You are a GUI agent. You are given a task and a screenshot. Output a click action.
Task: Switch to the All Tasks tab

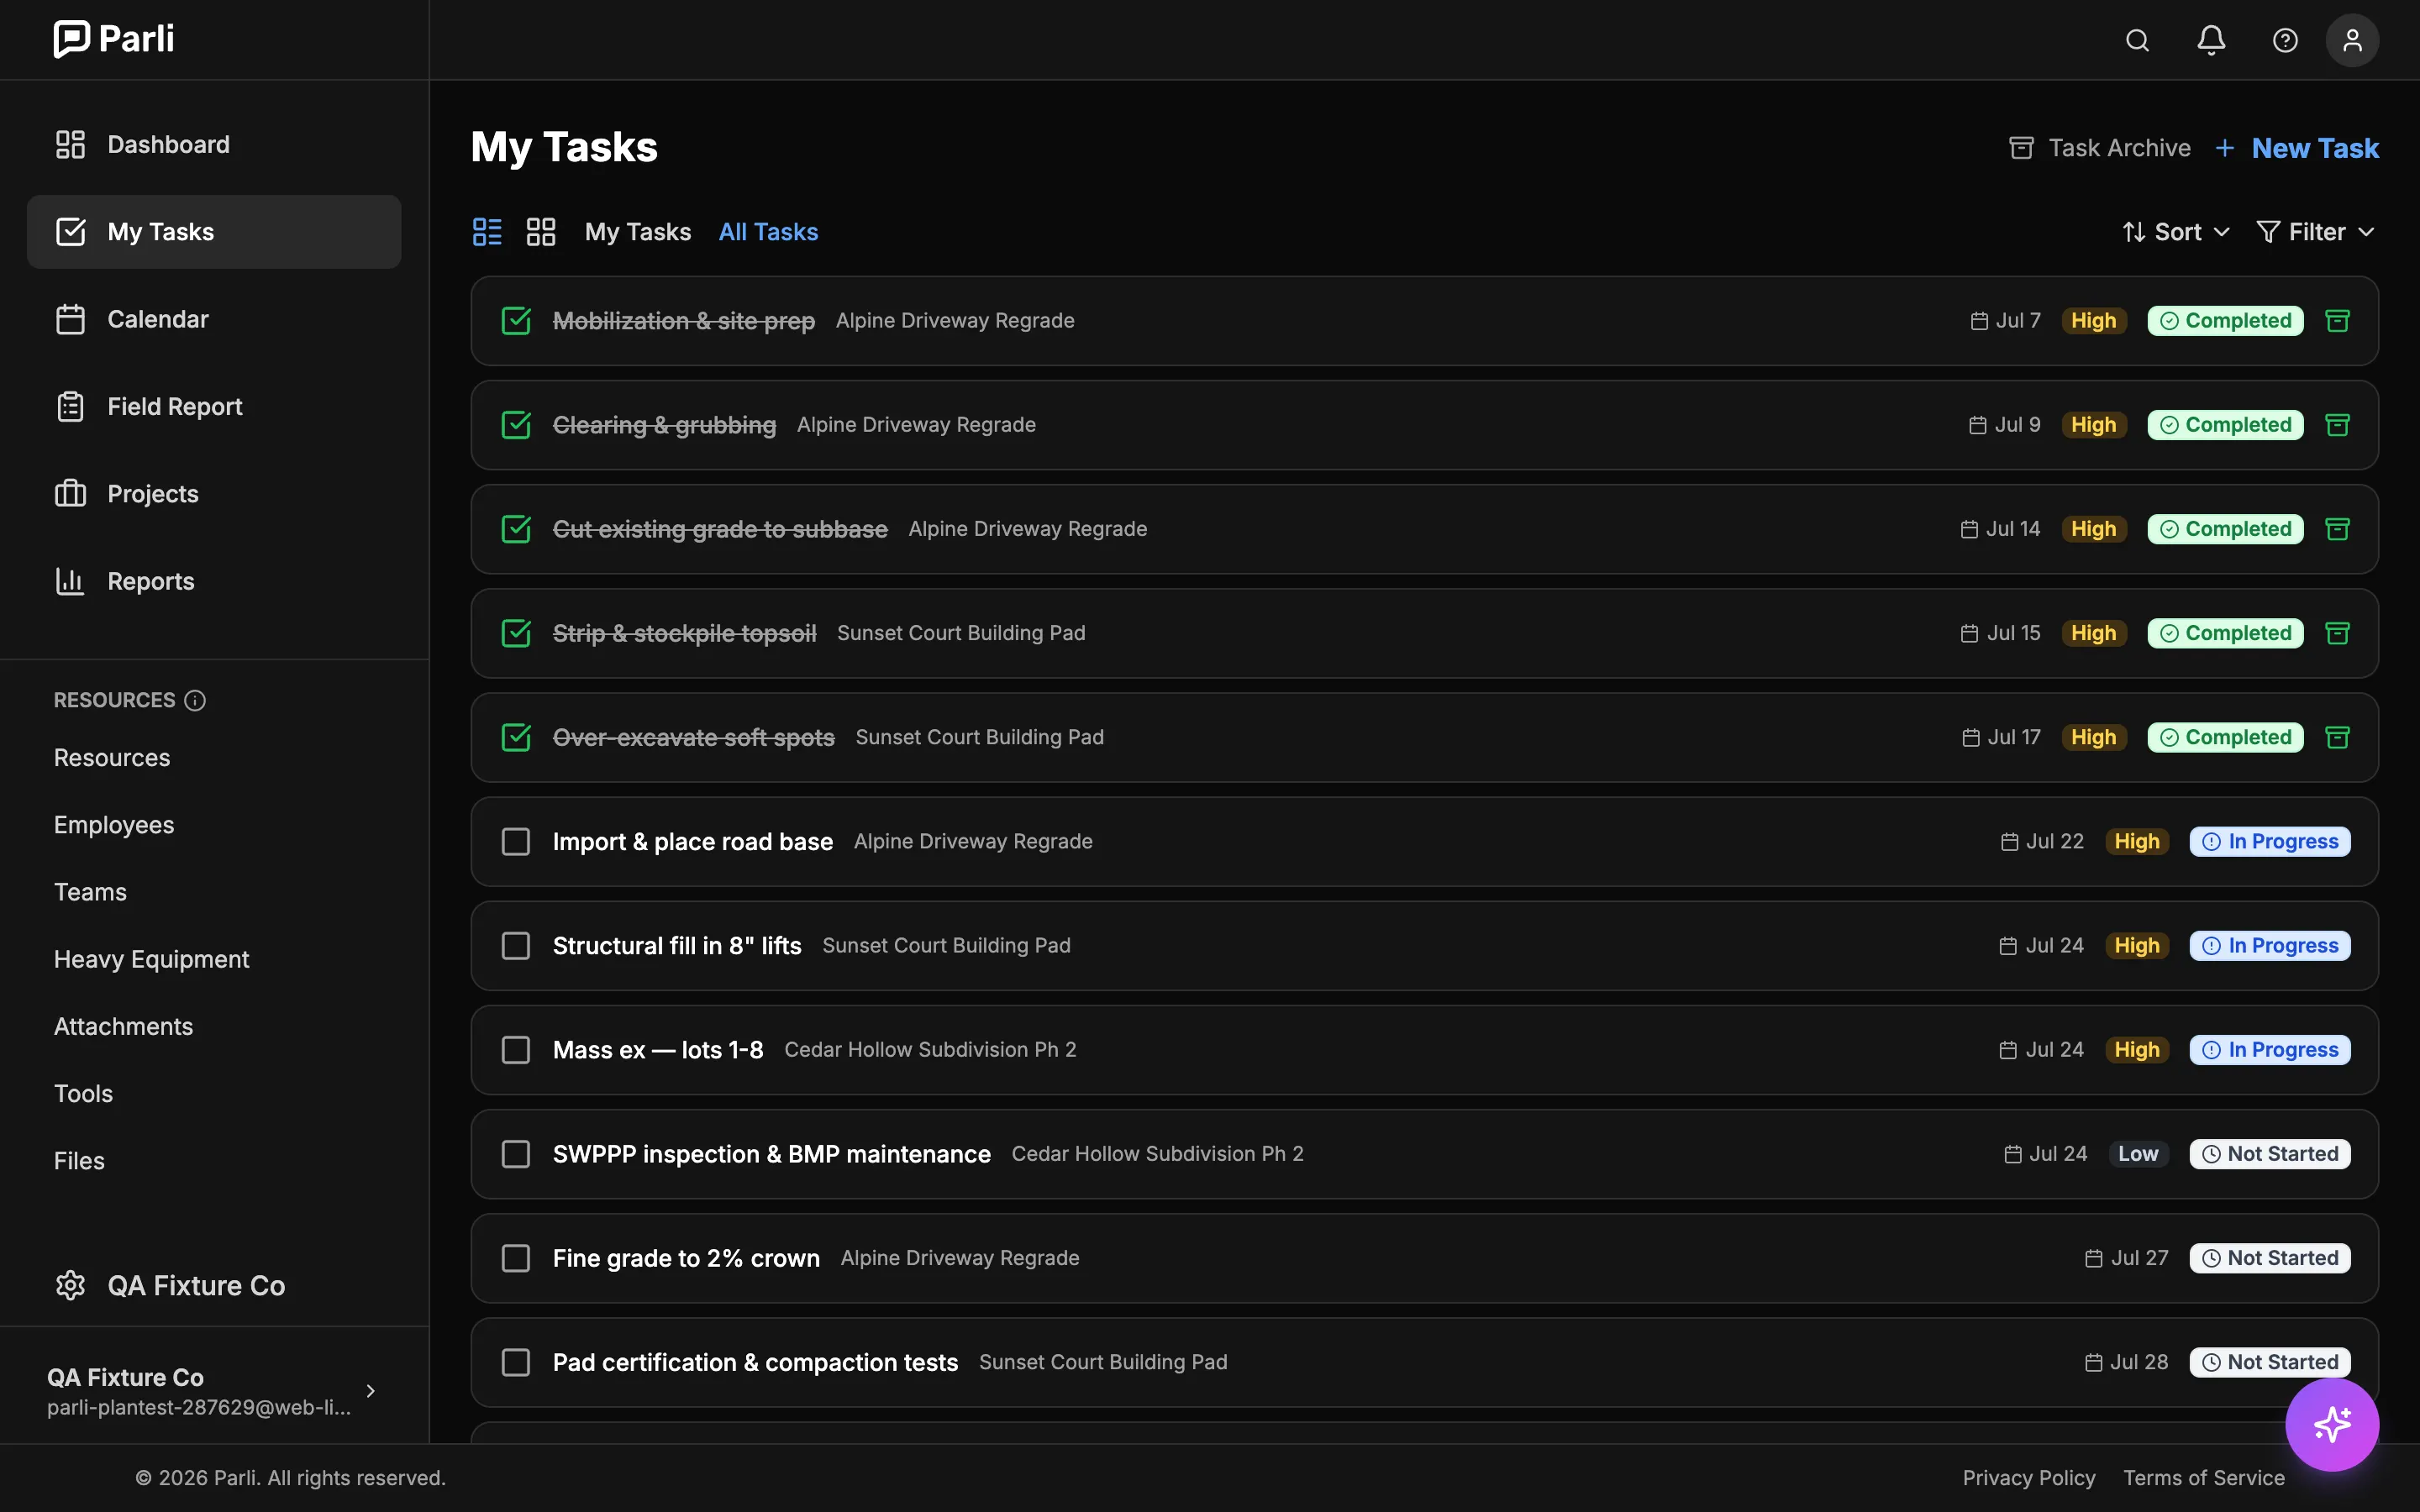tap(768, 232)
